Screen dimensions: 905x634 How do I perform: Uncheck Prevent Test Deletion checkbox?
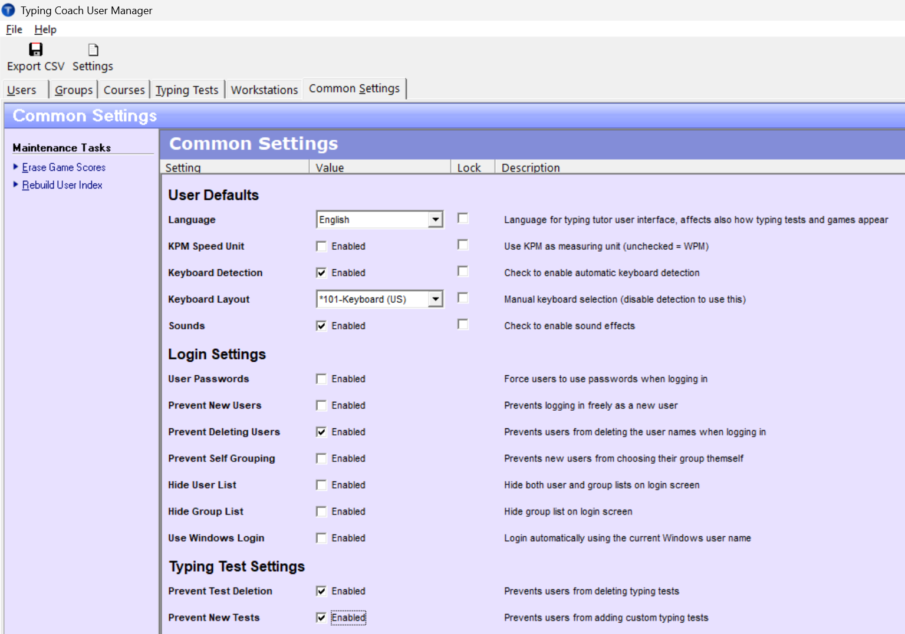(x=321, y=591)
